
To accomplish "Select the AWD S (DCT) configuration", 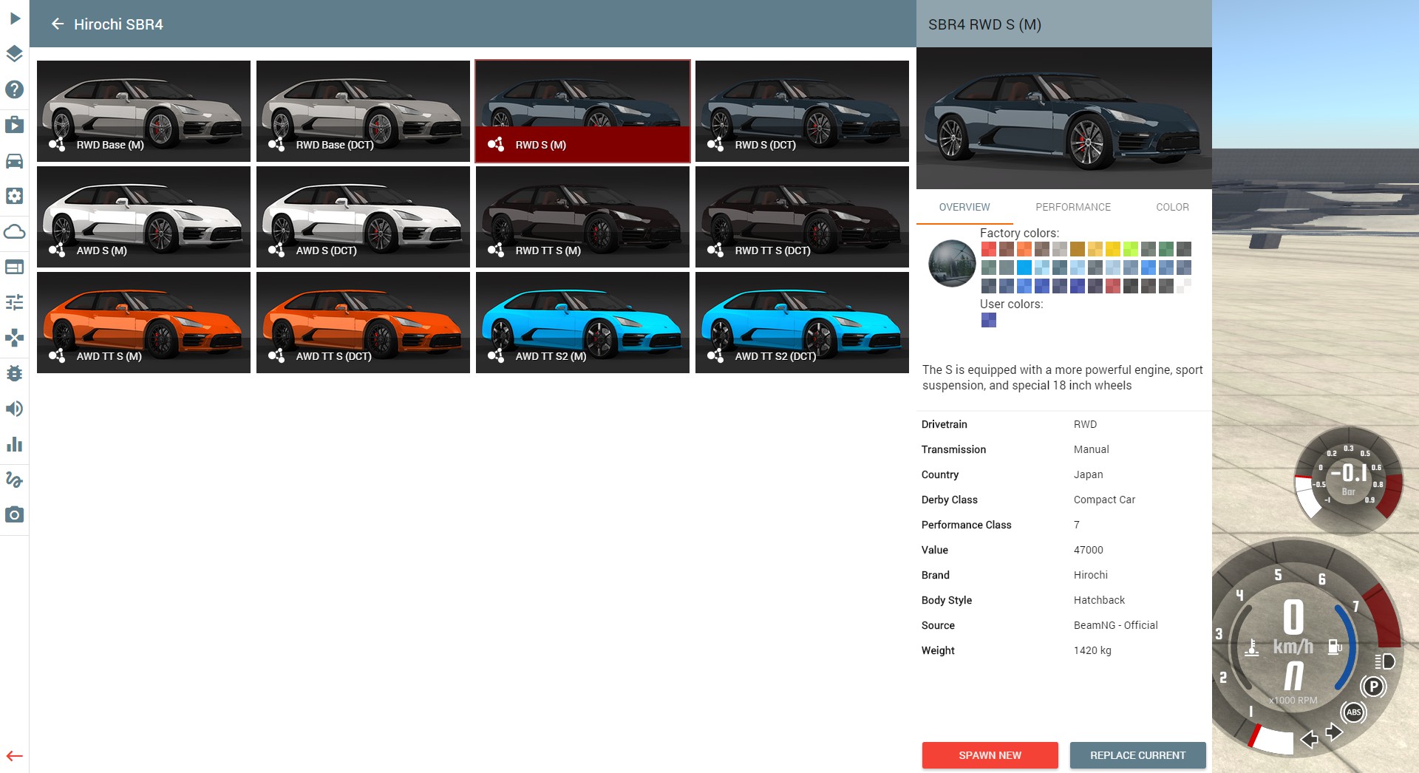I will pyautogui.click(x=363, y=217).
